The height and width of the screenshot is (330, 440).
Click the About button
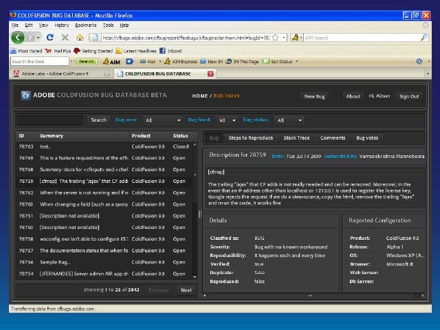tap(353, 96)
